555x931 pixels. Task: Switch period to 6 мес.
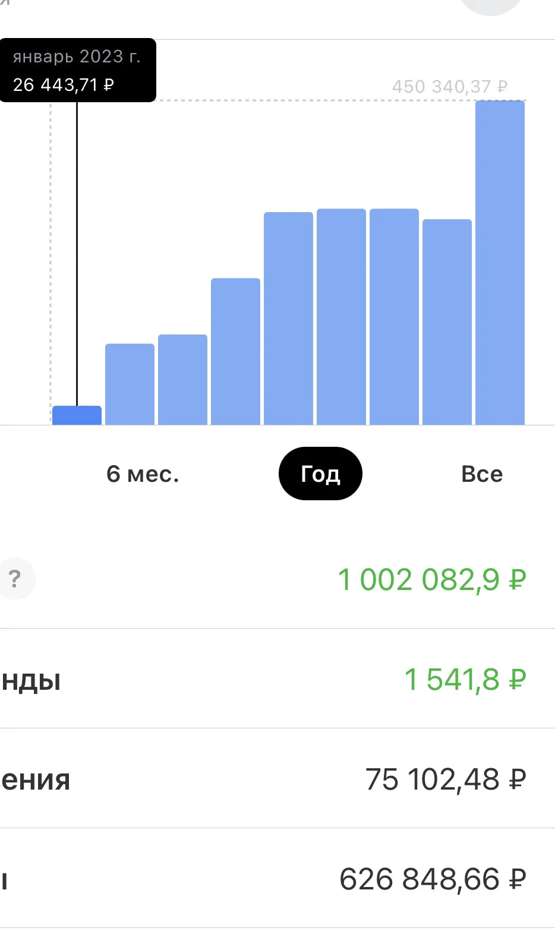click(x=143, y=474)
